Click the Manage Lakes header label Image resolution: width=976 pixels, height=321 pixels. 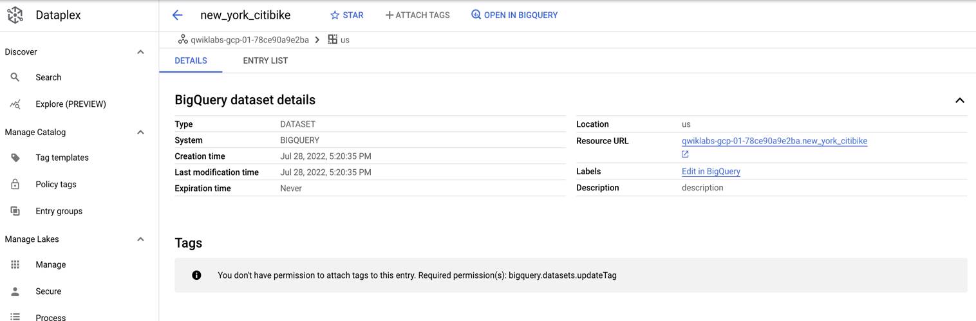32,239
